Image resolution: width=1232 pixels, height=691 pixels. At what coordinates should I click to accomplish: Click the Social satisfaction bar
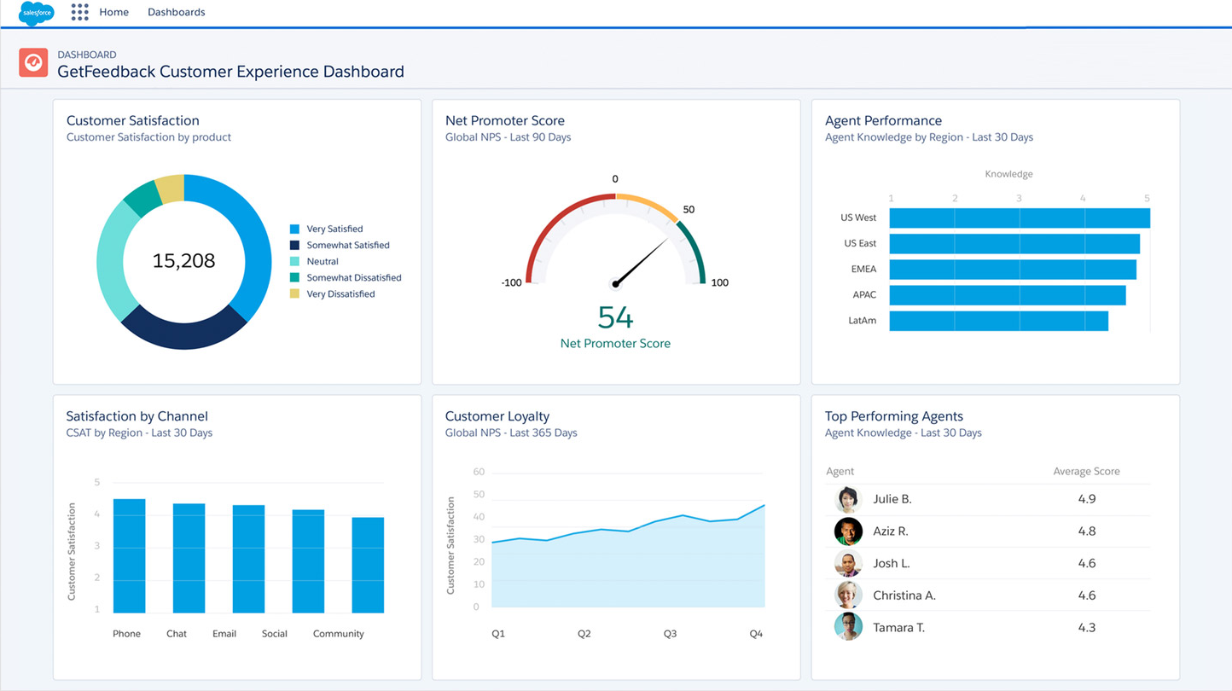(x=309, y=561)
